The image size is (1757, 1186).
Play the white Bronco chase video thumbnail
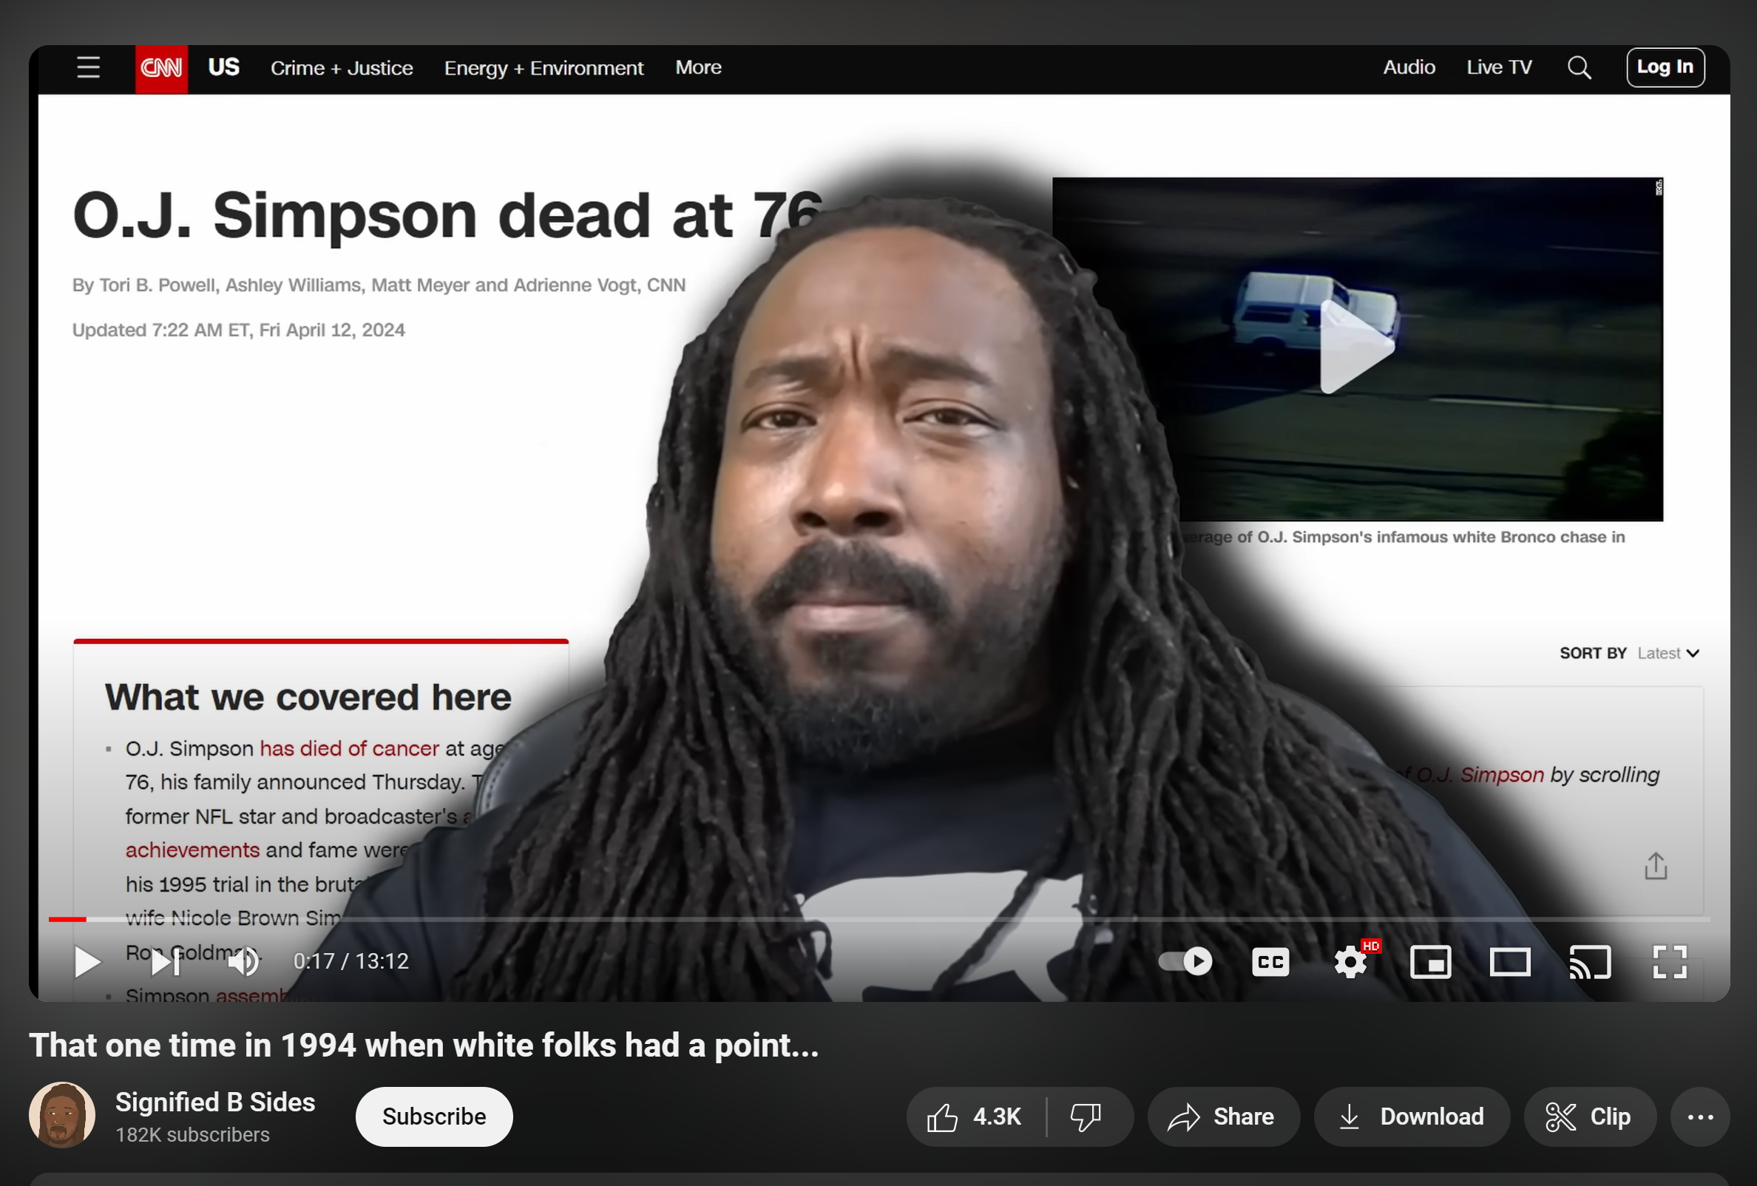coord(1356,348)
